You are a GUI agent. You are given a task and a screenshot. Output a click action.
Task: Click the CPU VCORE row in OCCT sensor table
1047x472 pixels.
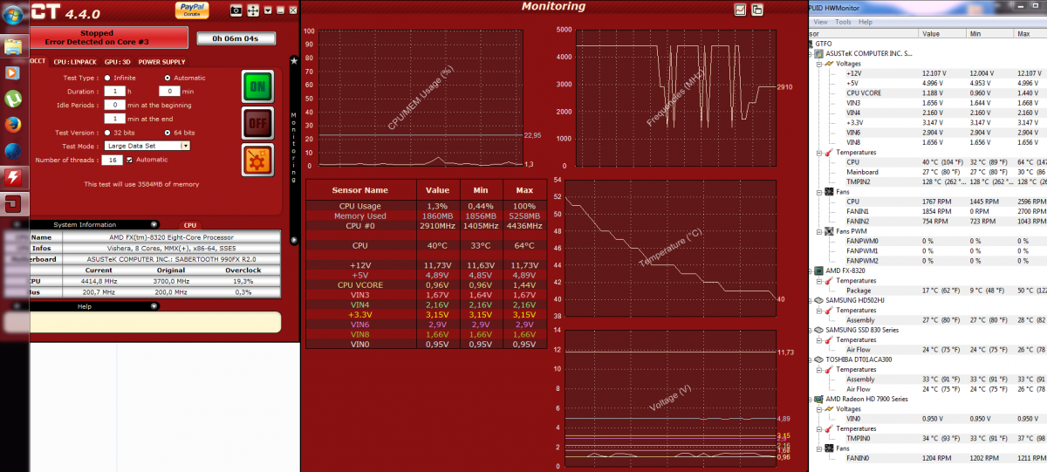(x=427, y=284)
